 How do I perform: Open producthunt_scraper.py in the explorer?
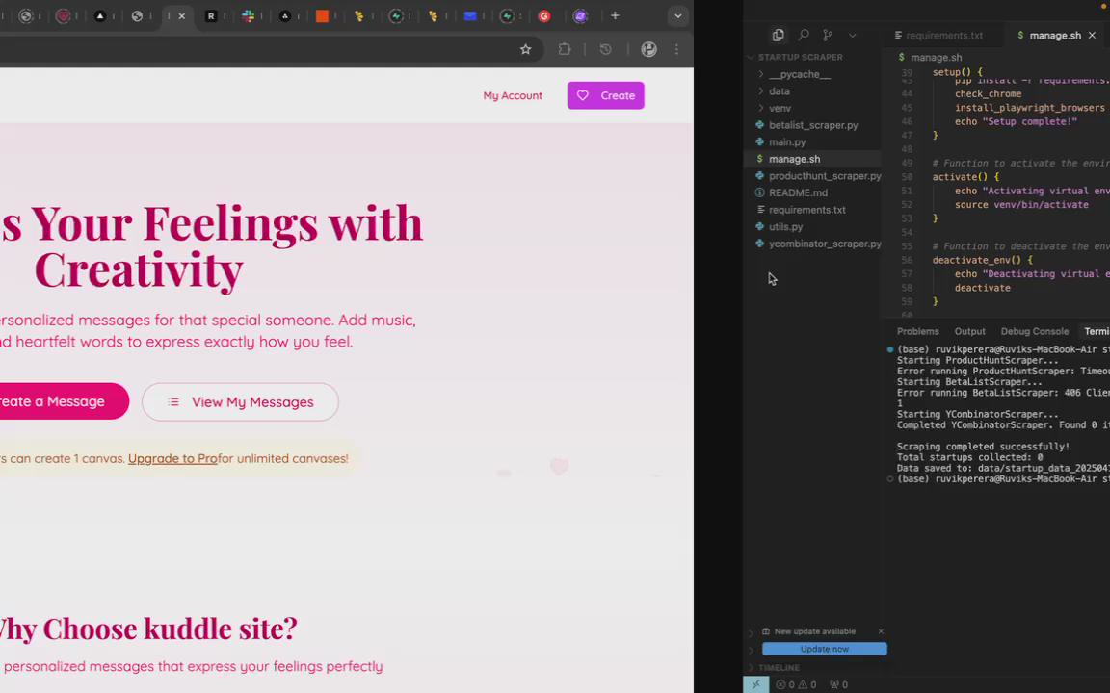point(825,176)
